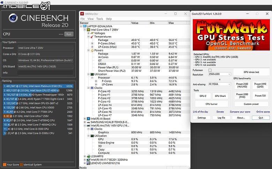272x169 pixels.
Task: Select the Short Power Max (PL2) row
Action: (135, 71)
